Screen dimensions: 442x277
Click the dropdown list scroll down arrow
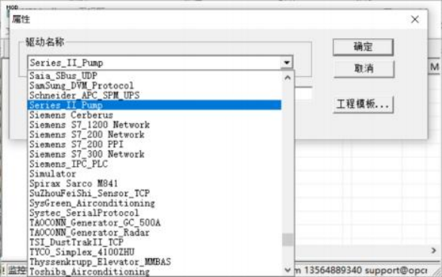click(287, 270)
